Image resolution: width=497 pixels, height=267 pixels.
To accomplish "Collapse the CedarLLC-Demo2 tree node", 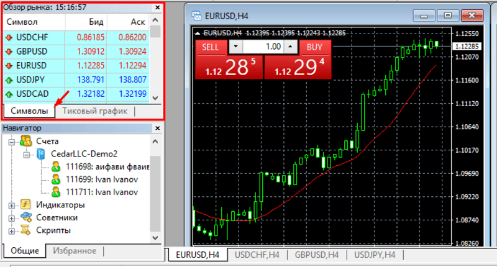I will (x=27, y=155).
